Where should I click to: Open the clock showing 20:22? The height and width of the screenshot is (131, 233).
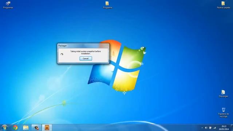[224, 128]
